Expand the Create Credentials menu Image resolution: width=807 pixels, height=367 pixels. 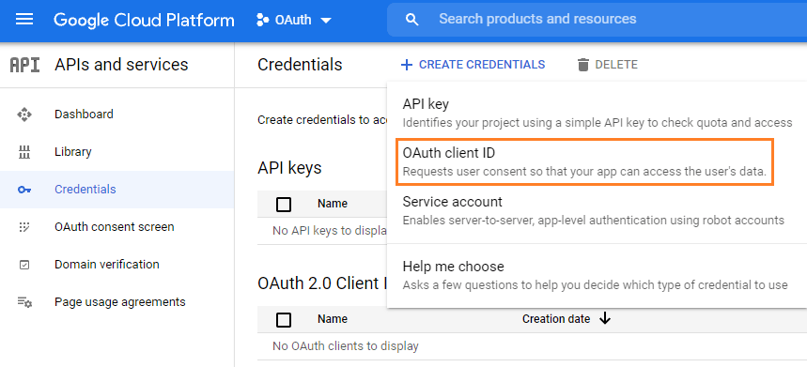coord(473,65)
